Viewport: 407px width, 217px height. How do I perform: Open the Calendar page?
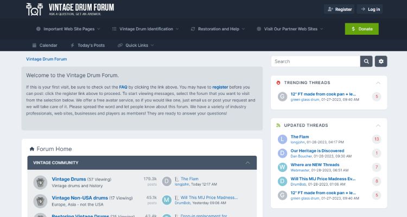coord(44,45)
